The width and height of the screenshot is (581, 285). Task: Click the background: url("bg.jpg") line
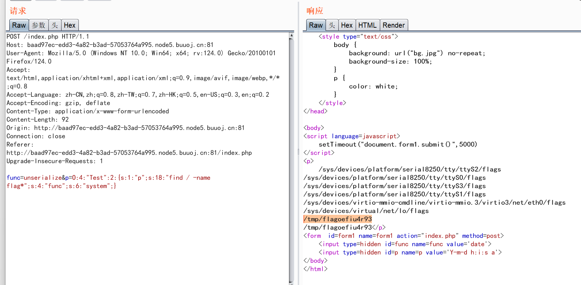click(417, 53)
